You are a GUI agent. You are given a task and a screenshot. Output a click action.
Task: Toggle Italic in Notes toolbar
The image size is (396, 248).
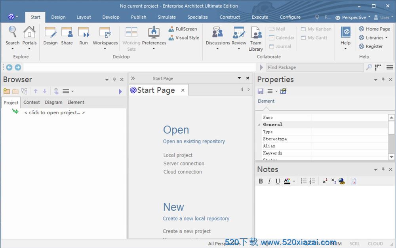click(269, 181)
